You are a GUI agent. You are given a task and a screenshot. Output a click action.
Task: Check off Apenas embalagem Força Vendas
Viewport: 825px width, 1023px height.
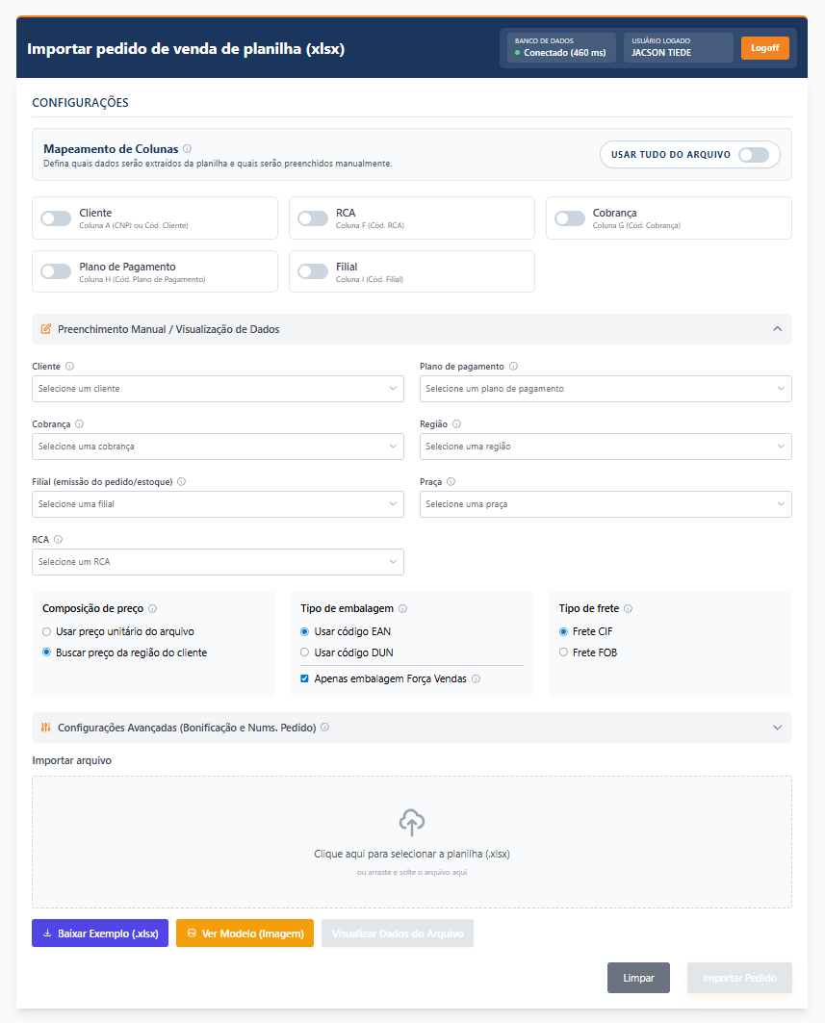pyautogui.click(x=305, y=678)
